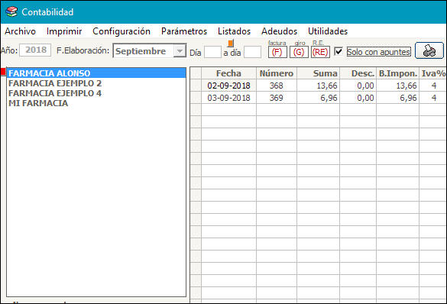Click the Iva% column header
The image size is (447, 304).
point(433,73)
